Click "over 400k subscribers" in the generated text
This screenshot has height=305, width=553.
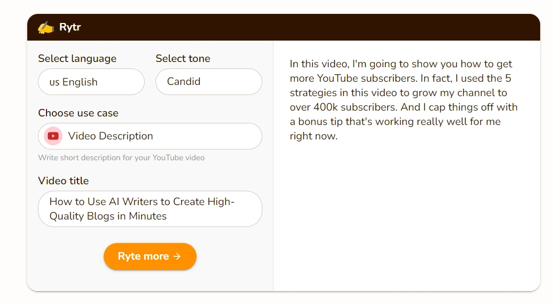[342, 107]
